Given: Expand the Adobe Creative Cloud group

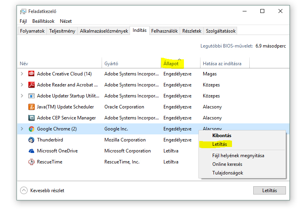Looking at the screenshot, I should pyautogui.click(x=22, y=74).
